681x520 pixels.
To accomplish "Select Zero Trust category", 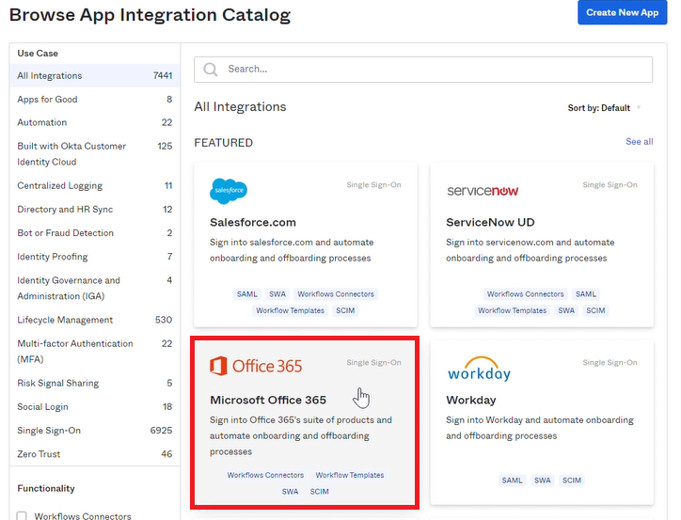I will 95,454.
